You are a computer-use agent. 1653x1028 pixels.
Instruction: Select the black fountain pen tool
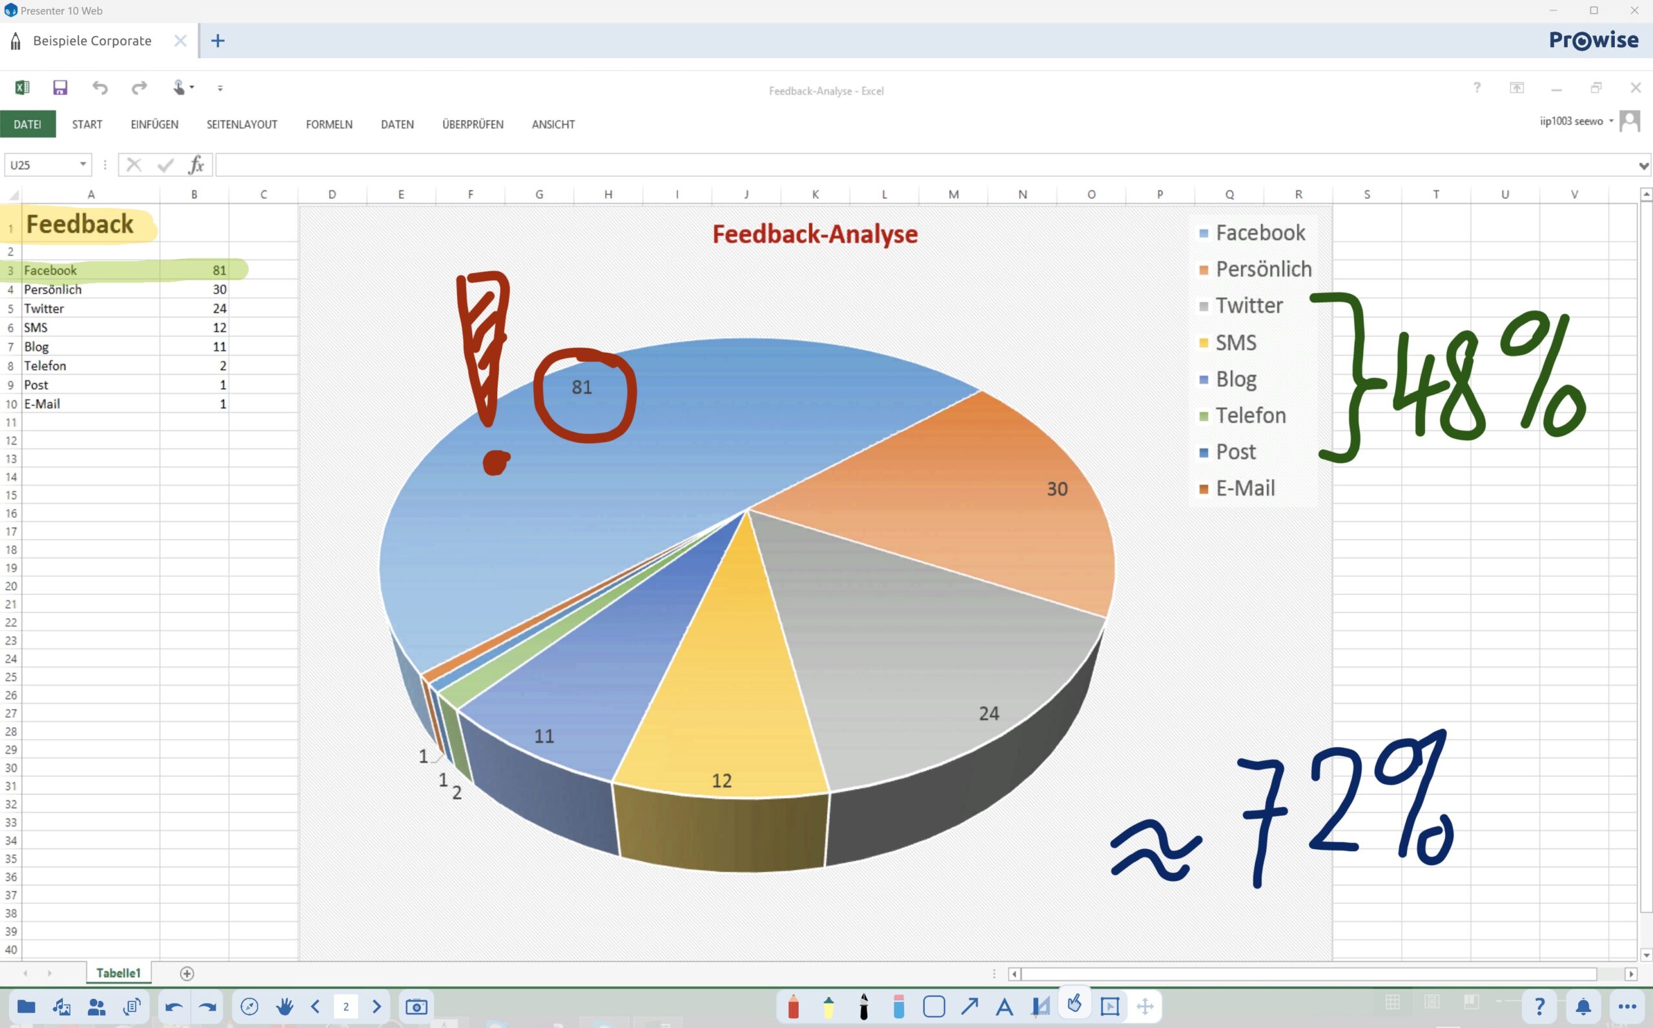click(864, 1006)
